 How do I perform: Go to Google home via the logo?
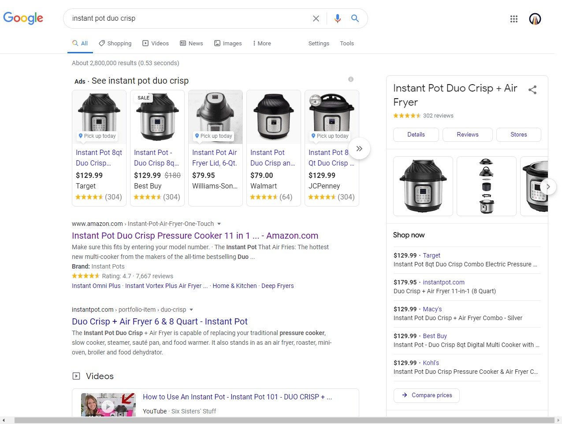(23, 18)
